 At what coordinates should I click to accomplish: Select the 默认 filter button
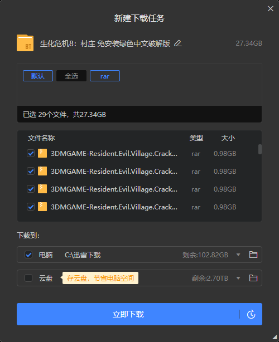38,76
